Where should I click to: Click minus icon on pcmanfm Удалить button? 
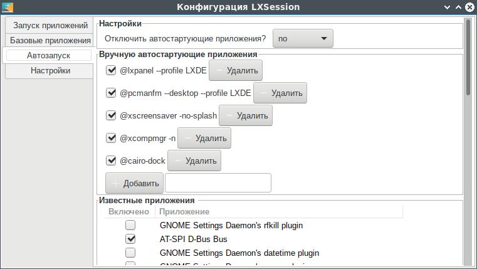[263, 93]
